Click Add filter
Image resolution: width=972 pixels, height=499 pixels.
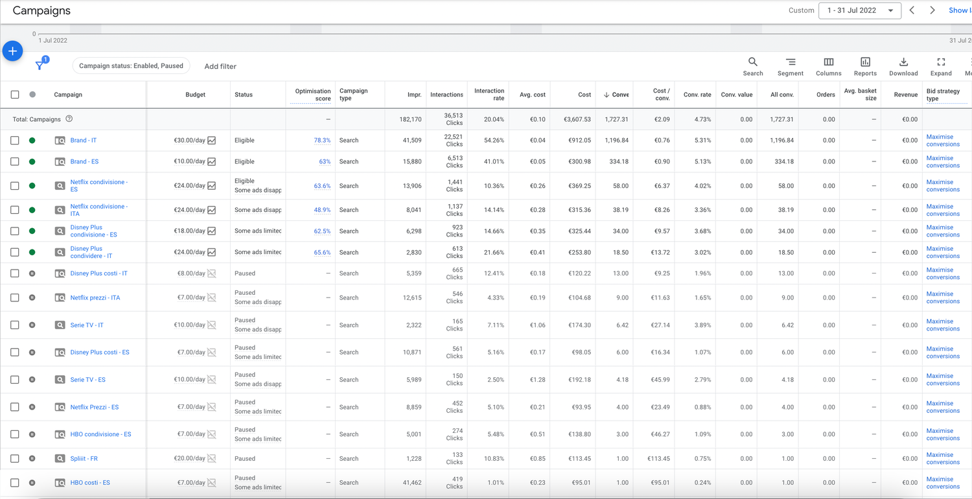220,66
